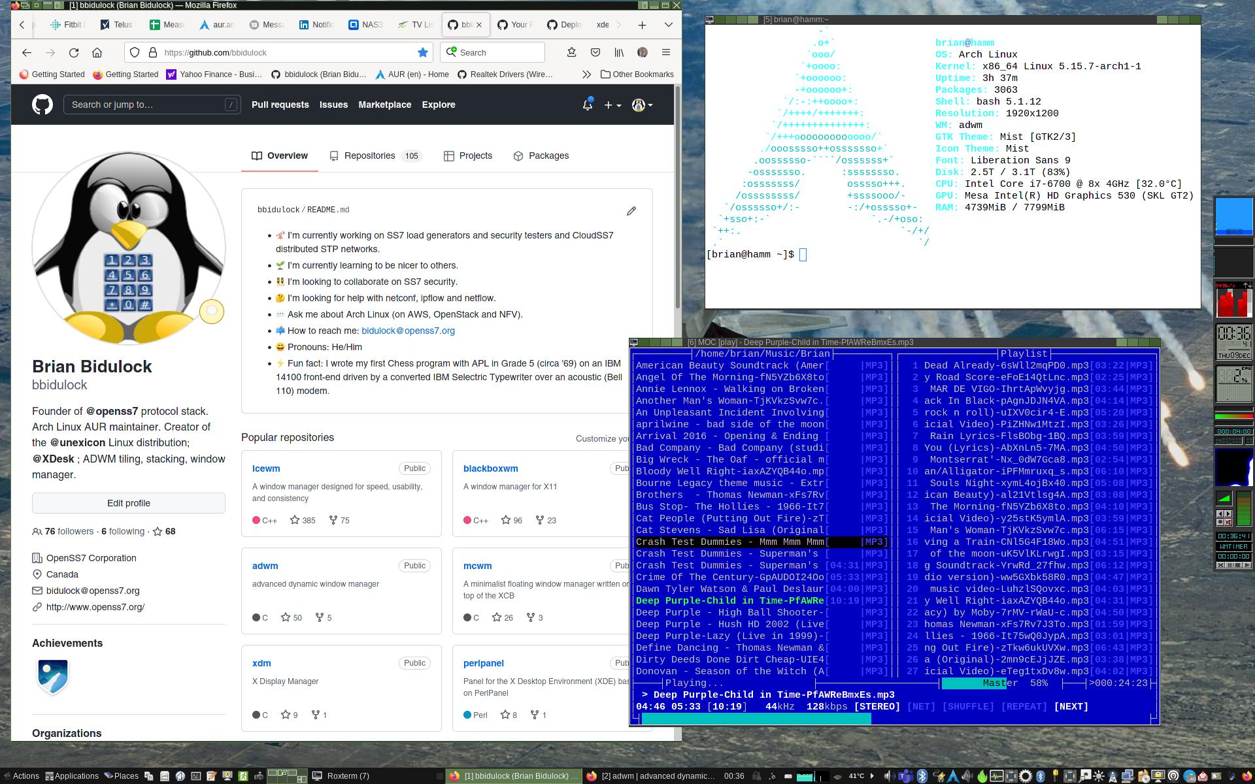
Task: Go to Firefox home page
Action: 97,52
